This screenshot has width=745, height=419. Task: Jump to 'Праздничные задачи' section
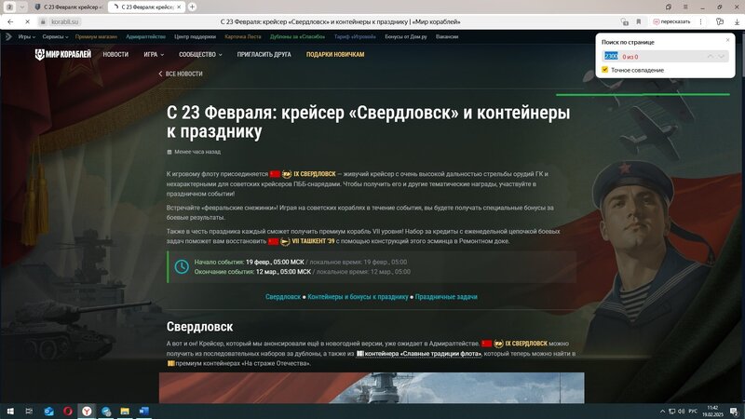click(x=446, y=297)
